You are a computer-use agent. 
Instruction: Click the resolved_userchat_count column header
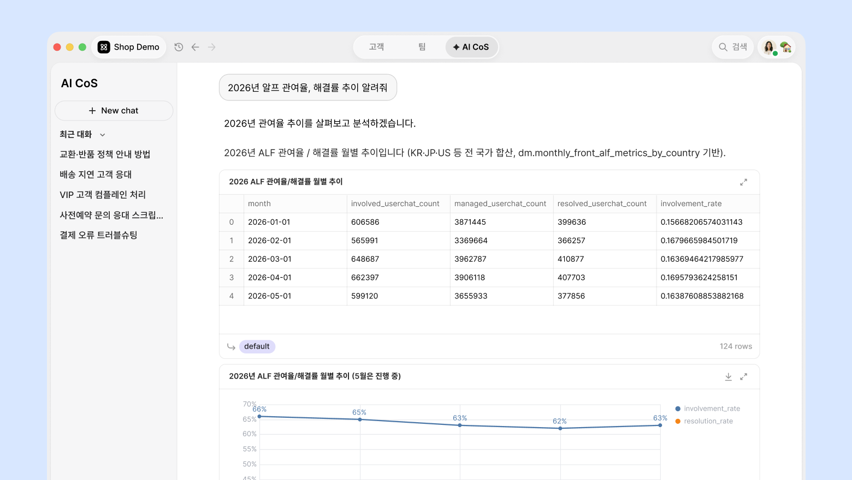(x=605, y=203)
